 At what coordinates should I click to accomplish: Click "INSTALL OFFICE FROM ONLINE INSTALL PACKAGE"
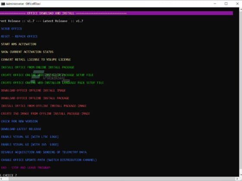point(38,67)
